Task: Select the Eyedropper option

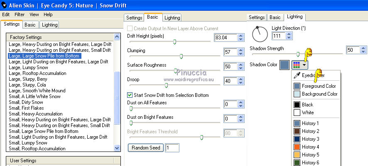Action: point(316,75)
